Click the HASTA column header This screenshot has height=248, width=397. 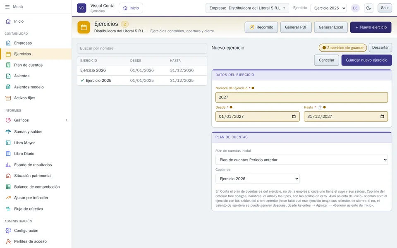pos(175,61)
